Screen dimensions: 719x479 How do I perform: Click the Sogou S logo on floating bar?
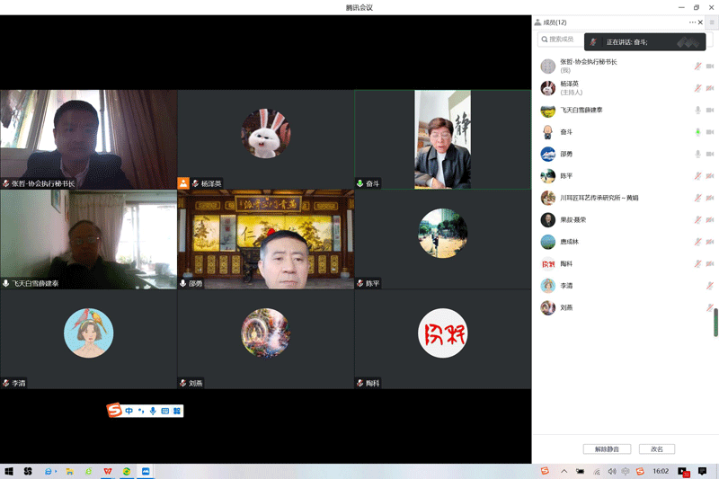(114, 411)
